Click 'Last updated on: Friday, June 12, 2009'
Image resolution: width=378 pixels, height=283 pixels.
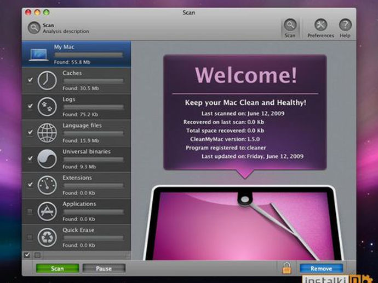click(x=253, y=156)
